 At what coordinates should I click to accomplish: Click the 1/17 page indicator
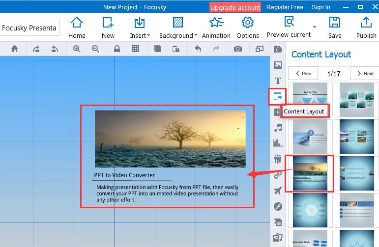pos(334,74)
